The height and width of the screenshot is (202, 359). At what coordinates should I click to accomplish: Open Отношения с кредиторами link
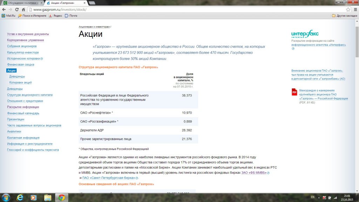pos(25,101)
